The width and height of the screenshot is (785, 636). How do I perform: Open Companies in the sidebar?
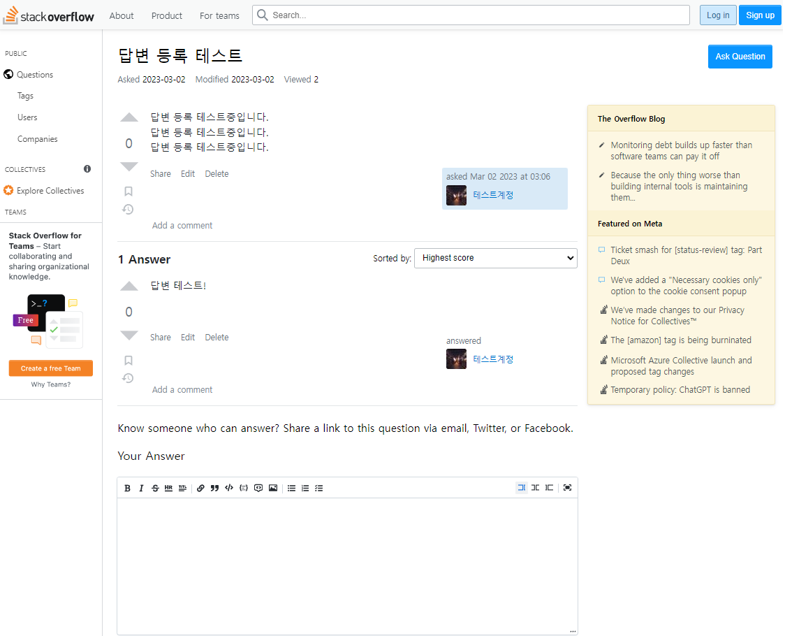[38, 139]
